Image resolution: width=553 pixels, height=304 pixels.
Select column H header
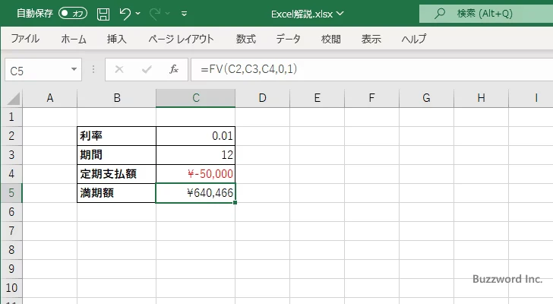point(481,98)
